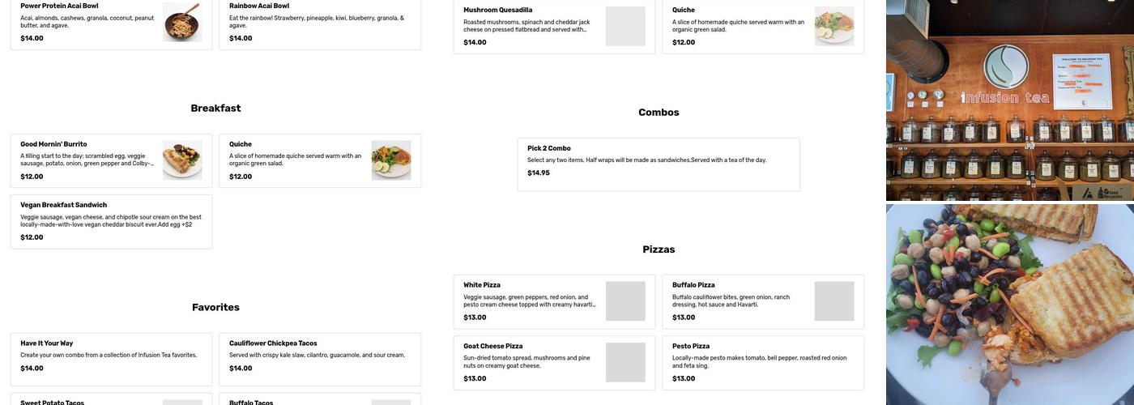The image size is (1134, 405).
Task: View the bean salad and panini photo
Action: (1009, 305)
